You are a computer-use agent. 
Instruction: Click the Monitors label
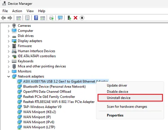(x=25, y=71)
